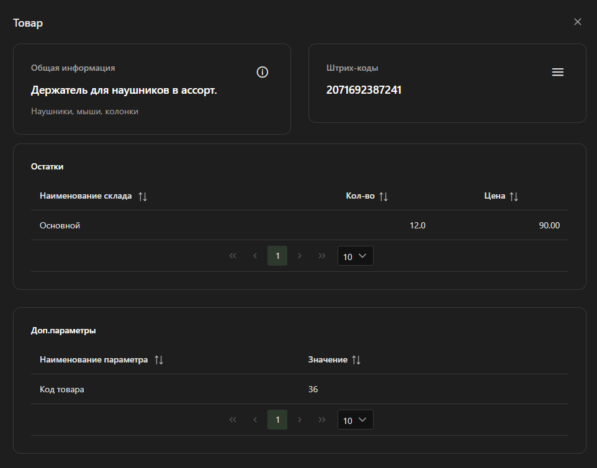The height and width of the screenshot is (468, 597).
Task: Go to next page in Доп.параметры paginator
Action: pos(300,420)
